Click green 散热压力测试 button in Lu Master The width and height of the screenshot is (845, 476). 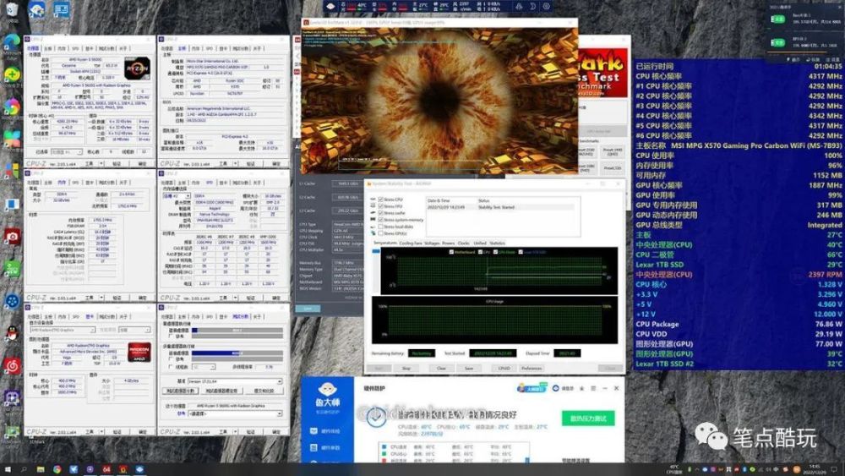point(588,419)
